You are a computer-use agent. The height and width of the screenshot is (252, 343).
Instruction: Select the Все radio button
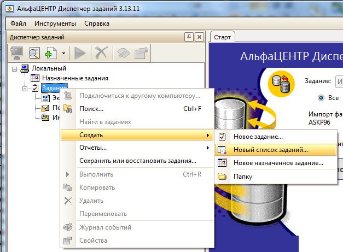[321, 98]
